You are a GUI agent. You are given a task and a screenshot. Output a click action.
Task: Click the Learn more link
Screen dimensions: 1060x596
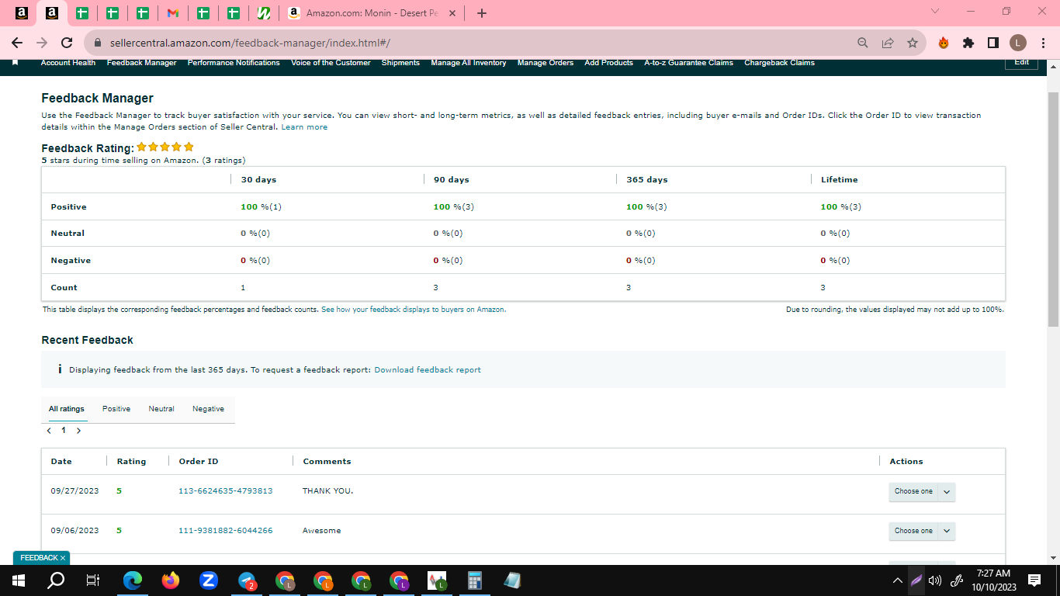(x=304, y=127)
